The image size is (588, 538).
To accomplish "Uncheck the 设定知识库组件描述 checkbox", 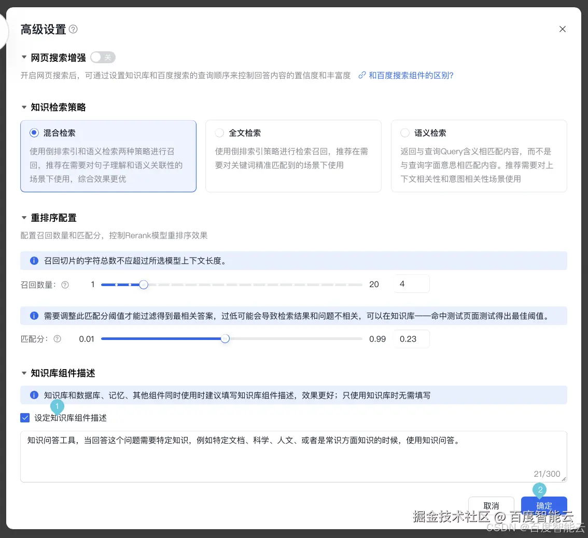I will point(24,417).
